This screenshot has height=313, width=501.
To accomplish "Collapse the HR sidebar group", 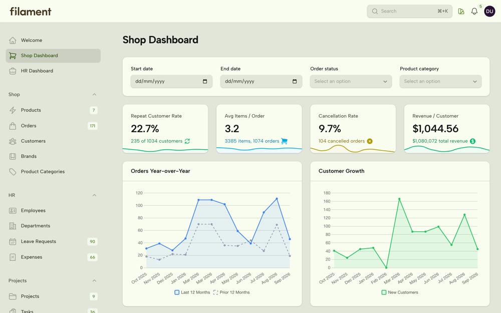I will (x=94, y=195).
